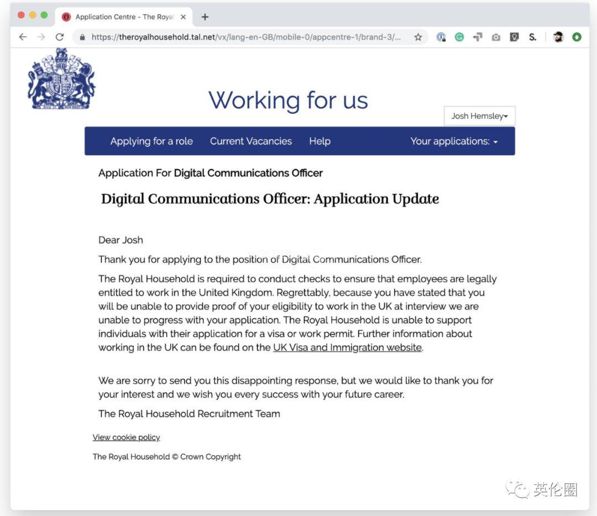The image size is (597, 516).
Task: Click the lightbulb extension icon
Action: [x=514, y=37]
